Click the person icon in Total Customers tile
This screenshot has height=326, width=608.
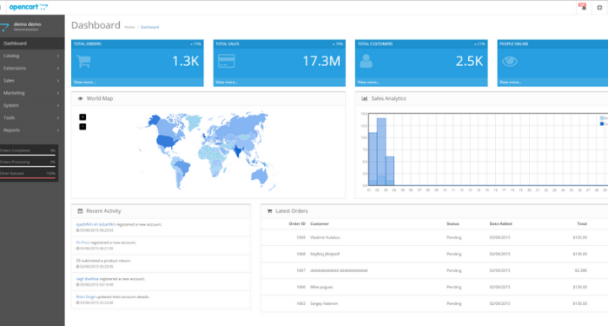point(366,62)
